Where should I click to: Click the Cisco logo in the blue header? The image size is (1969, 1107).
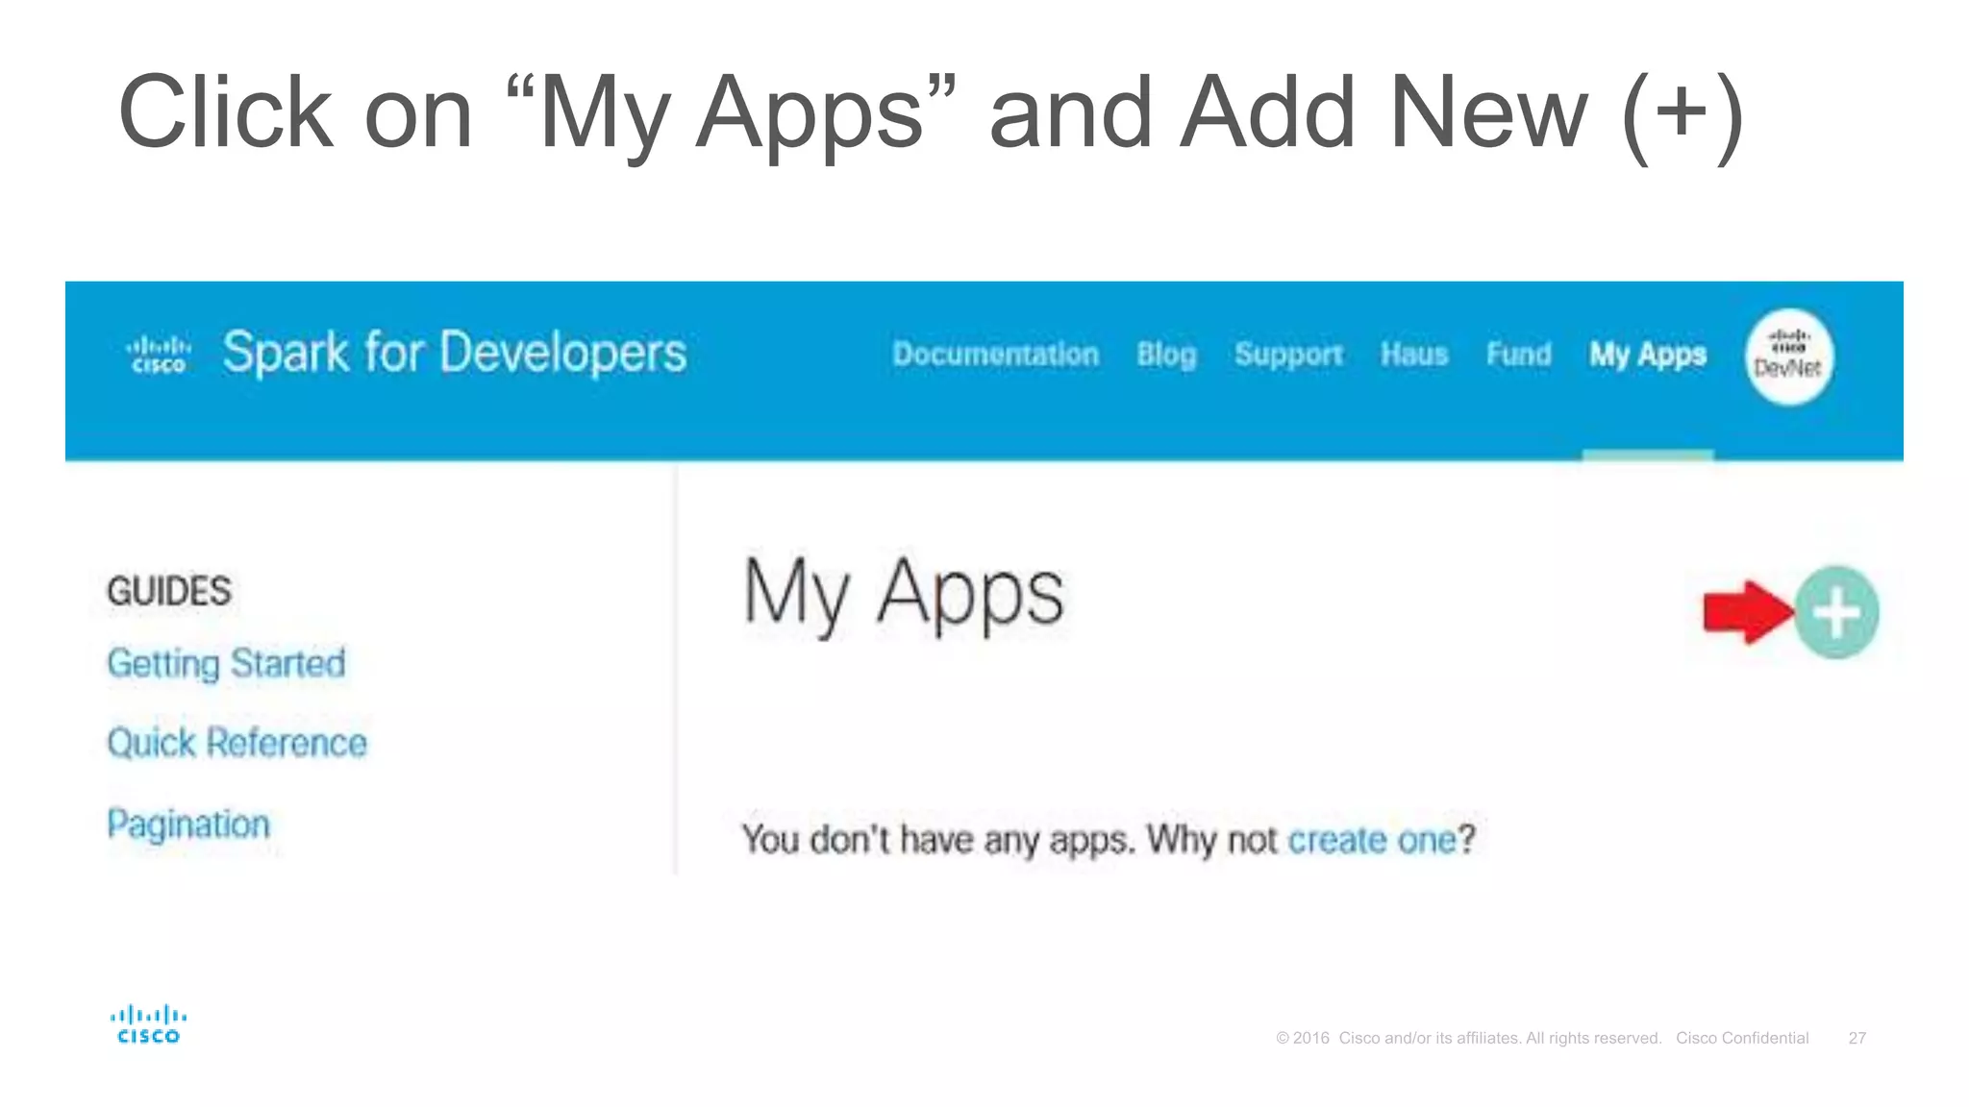pyautogui.click(x=159, y=355)
